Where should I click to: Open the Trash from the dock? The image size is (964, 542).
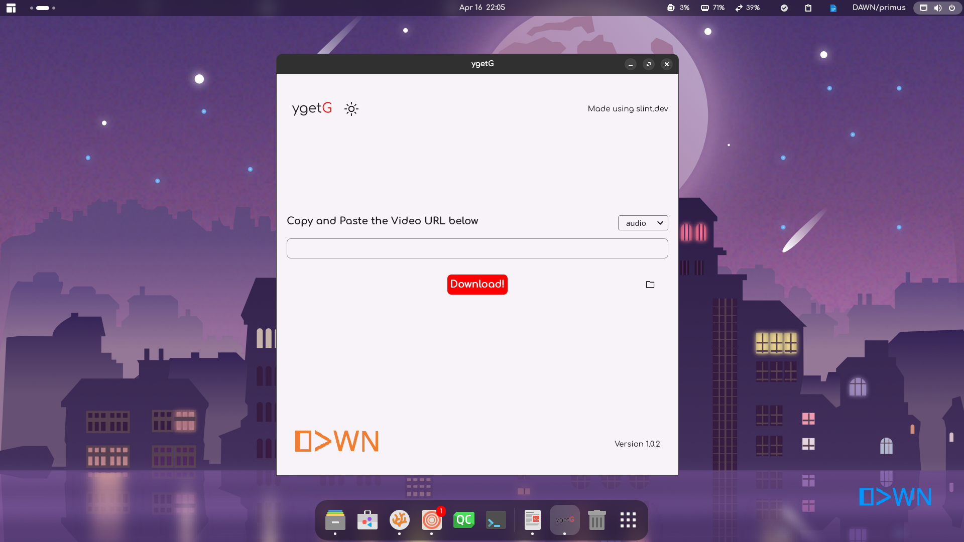point(596,520)
